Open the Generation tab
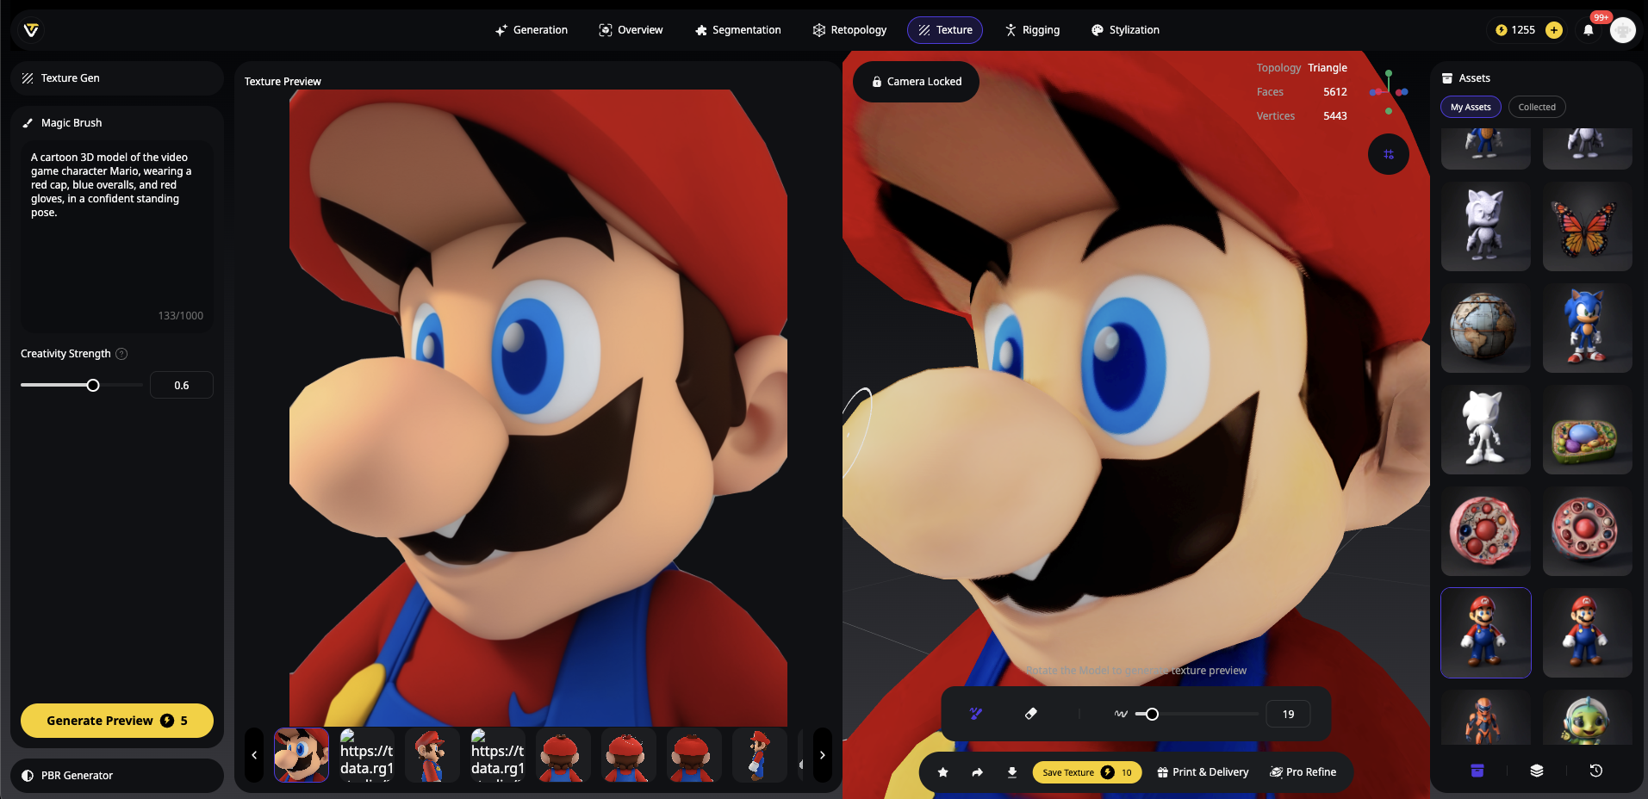The width and height of the screenshot is (1648, 799). pos(532,30)
